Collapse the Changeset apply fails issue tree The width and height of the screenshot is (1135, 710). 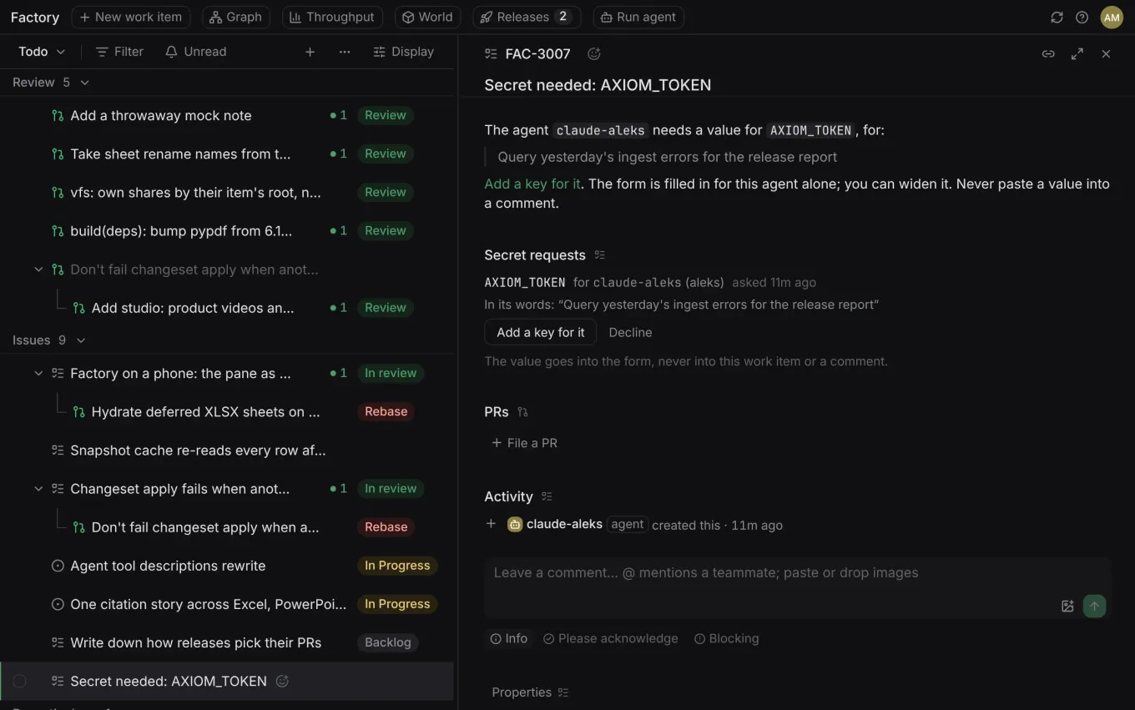38,488
